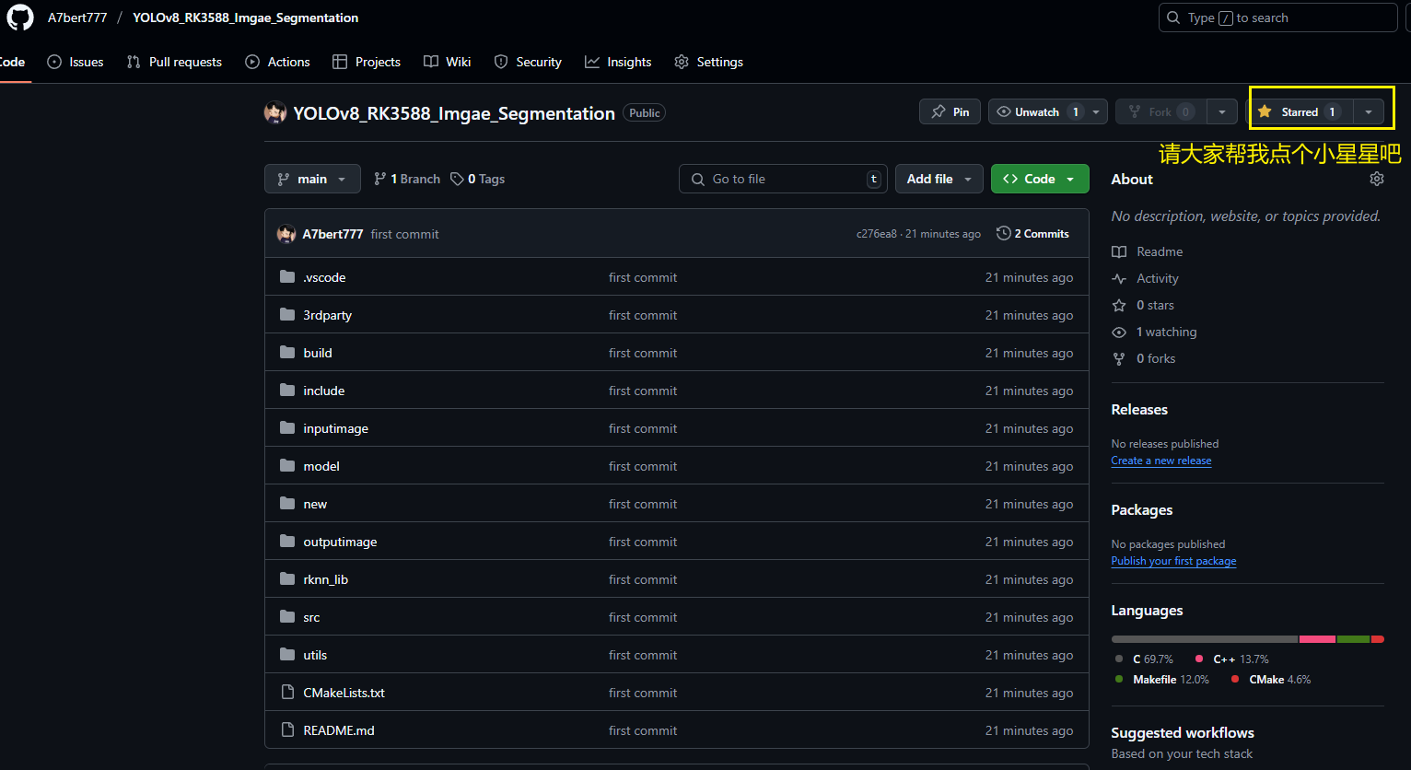Open the src folder
This screenshot has height=770, width=1411.
click(311, 617)
